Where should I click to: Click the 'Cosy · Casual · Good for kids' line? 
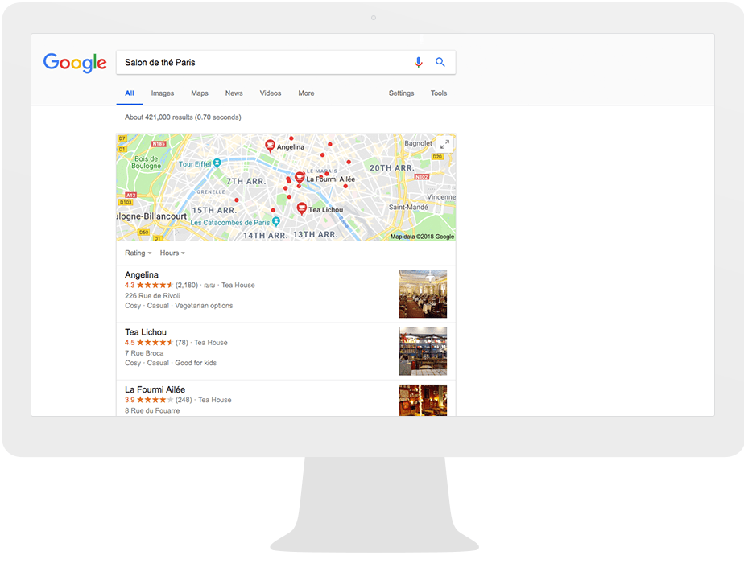(171, 363)
